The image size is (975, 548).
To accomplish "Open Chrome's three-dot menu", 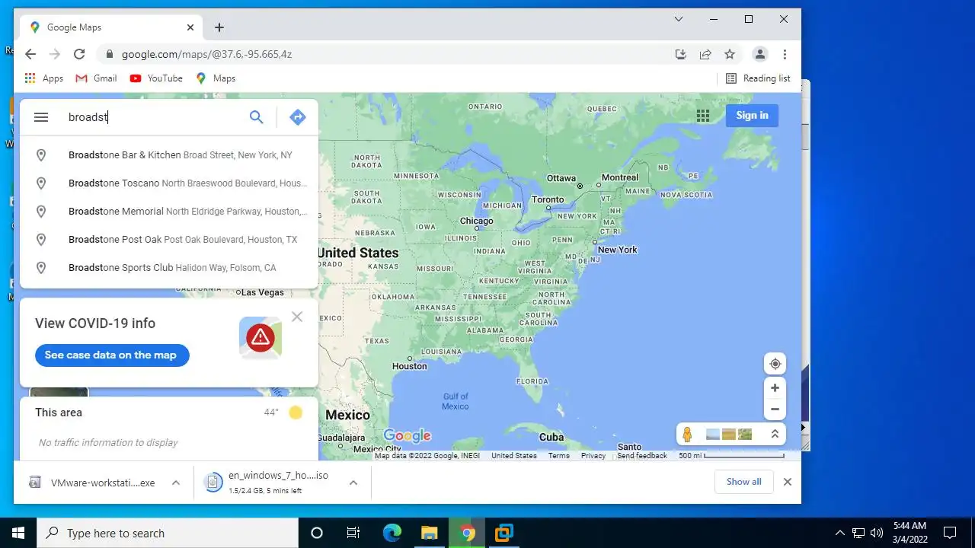I will click(x=785, y=54).
